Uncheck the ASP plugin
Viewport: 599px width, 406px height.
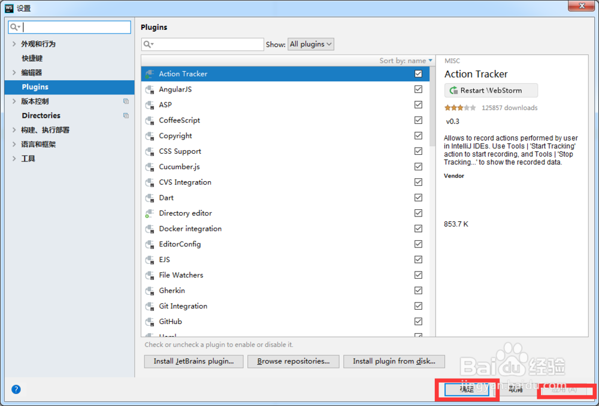pyautogui.click(x=418, y=105)
